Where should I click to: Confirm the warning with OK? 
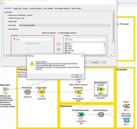click(x=77, y=76)
